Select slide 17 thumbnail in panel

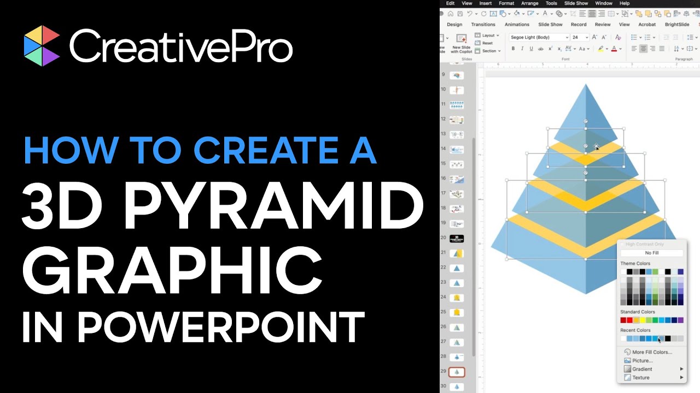click(456, 194)
